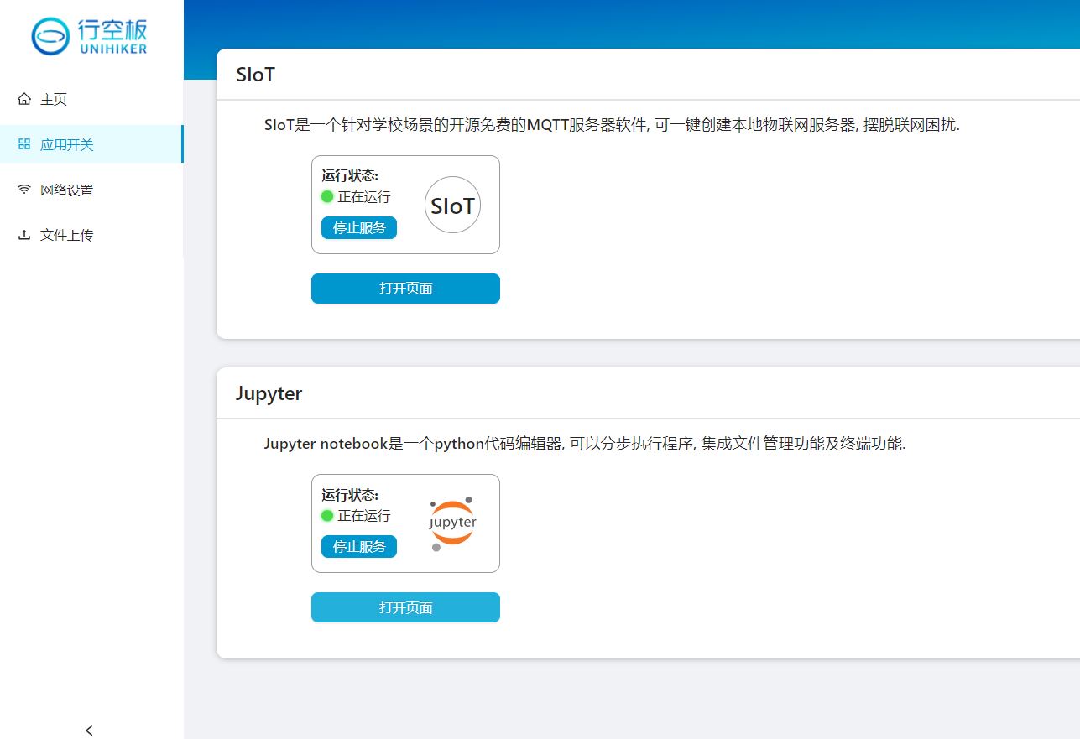Viewport: 1080px width, 739px height.
Task: Open the 文件上传 menu item
Action: coord(91,235)
